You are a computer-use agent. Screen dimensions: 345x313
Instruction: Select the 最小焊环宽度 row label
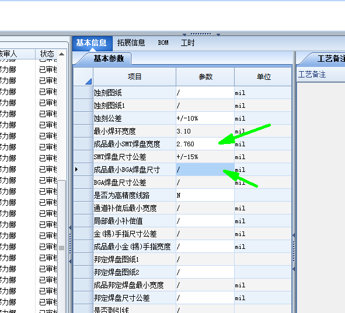(114, 131)
